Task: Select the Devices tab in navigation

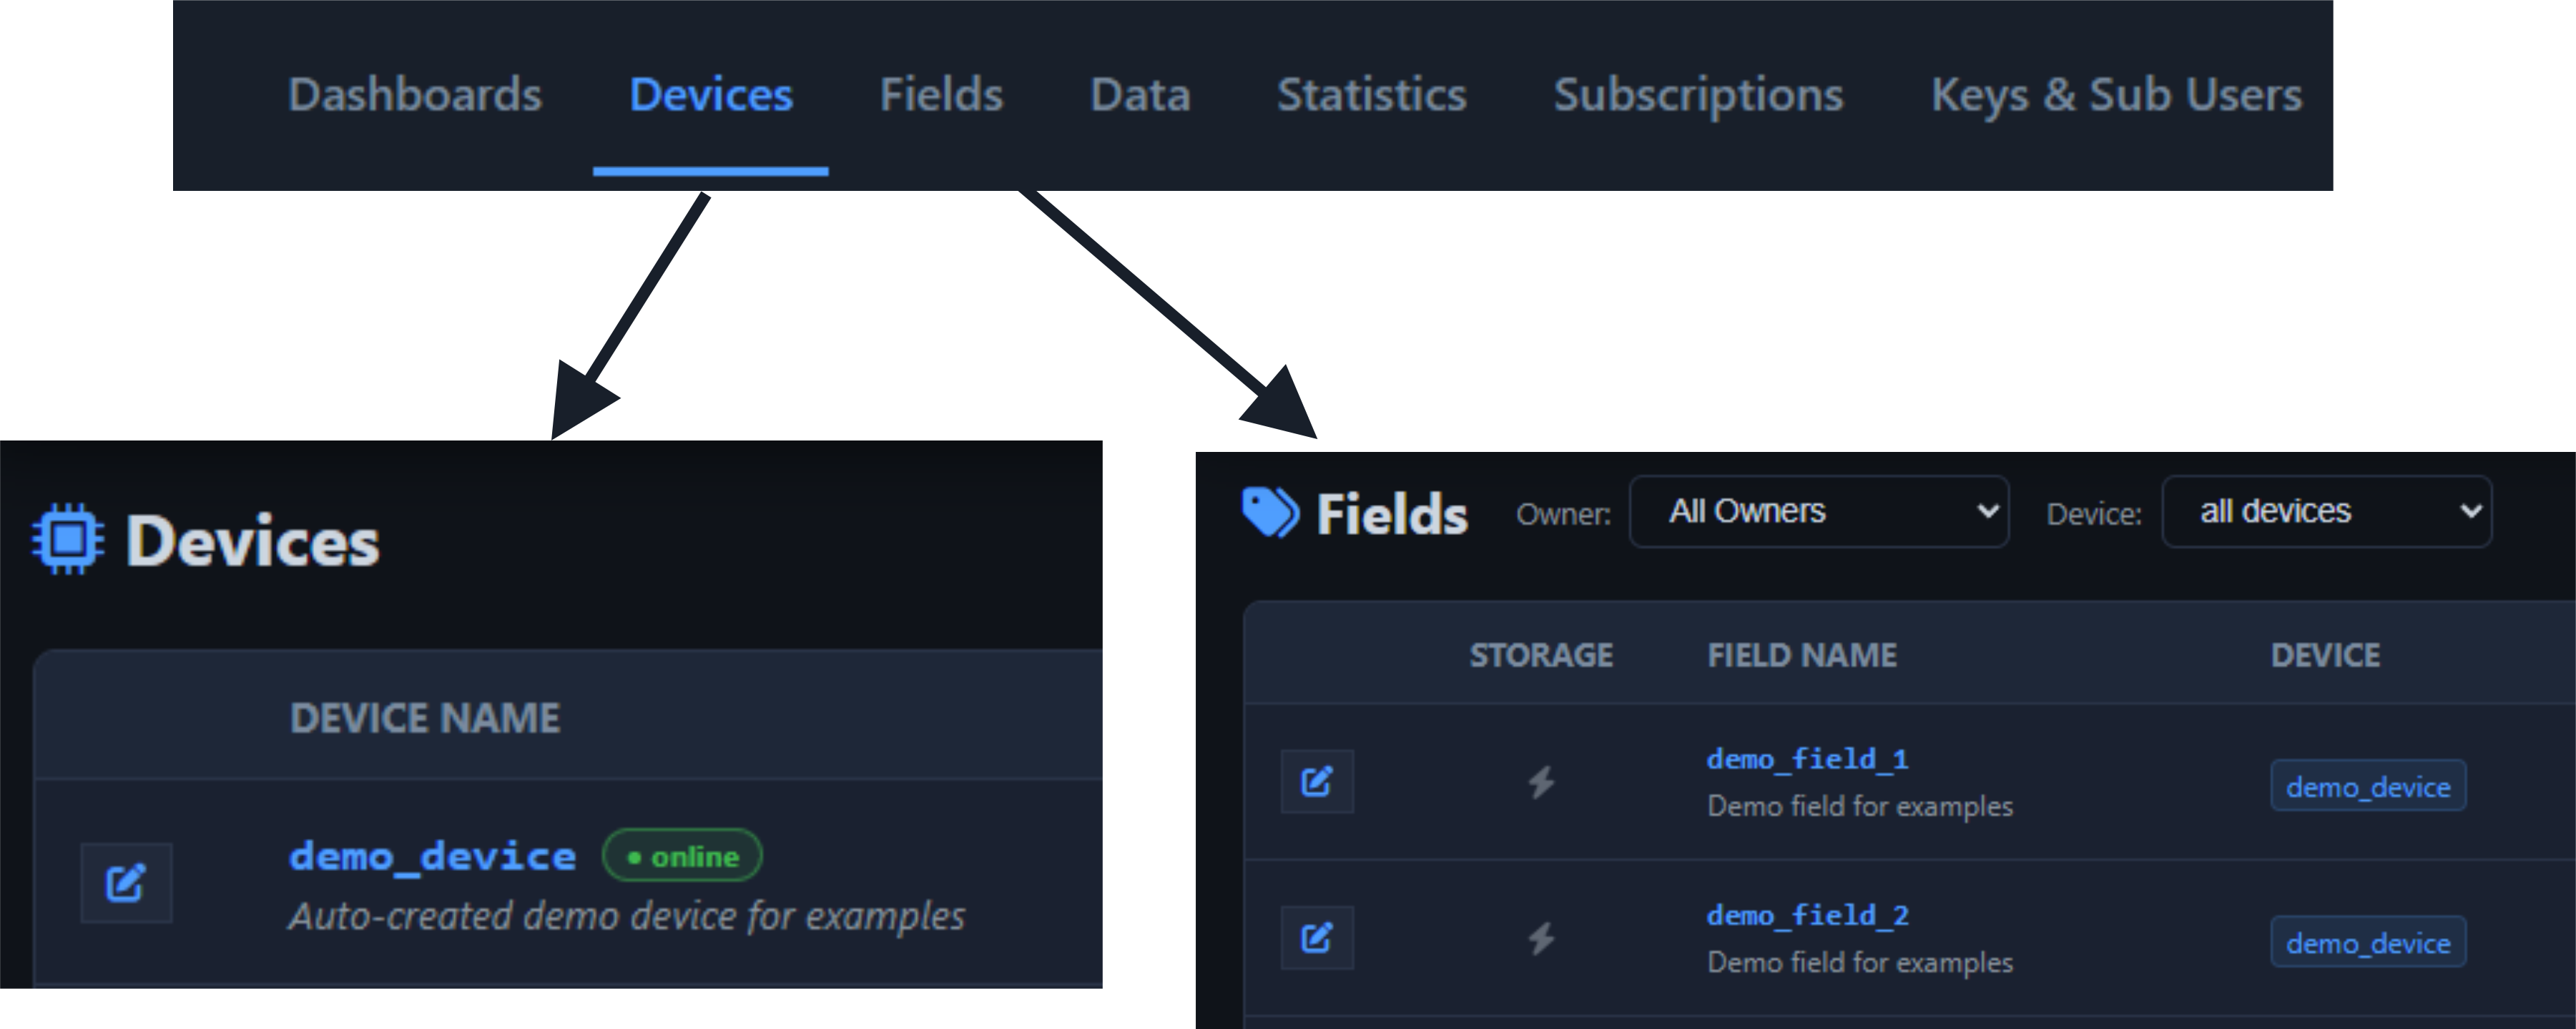Action: click(710, 95)
